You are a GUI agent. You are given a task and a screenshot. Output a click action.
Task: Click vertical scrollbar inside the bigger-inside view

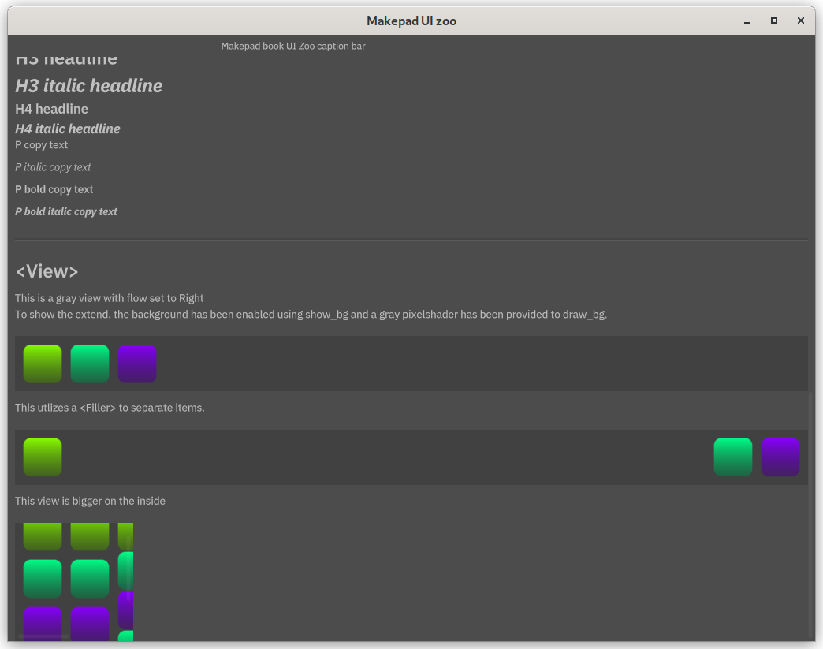point(129,568)
